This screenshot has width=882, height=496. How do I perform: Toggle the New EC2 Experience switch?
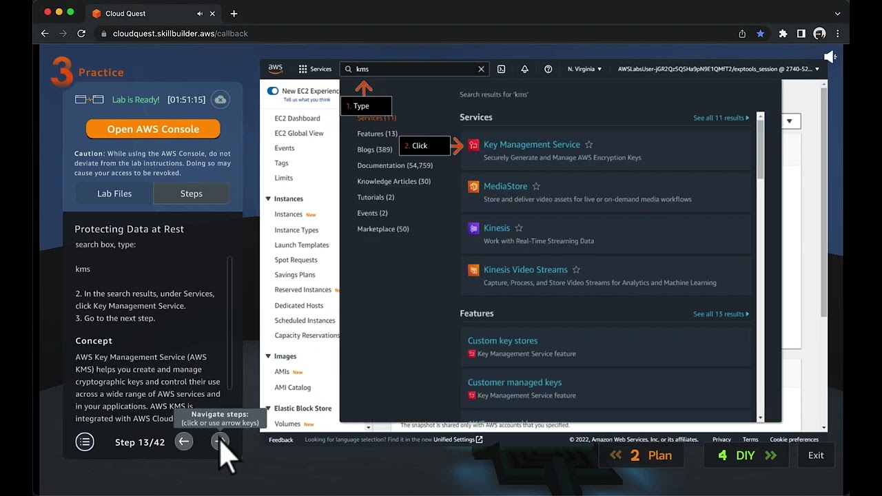[x=273, y=91]
